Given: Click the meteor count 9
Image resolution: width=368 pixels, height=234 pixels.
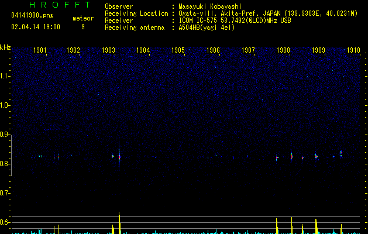Looking at the screenshot, I should pyautogui.click(x=83, y=27).
